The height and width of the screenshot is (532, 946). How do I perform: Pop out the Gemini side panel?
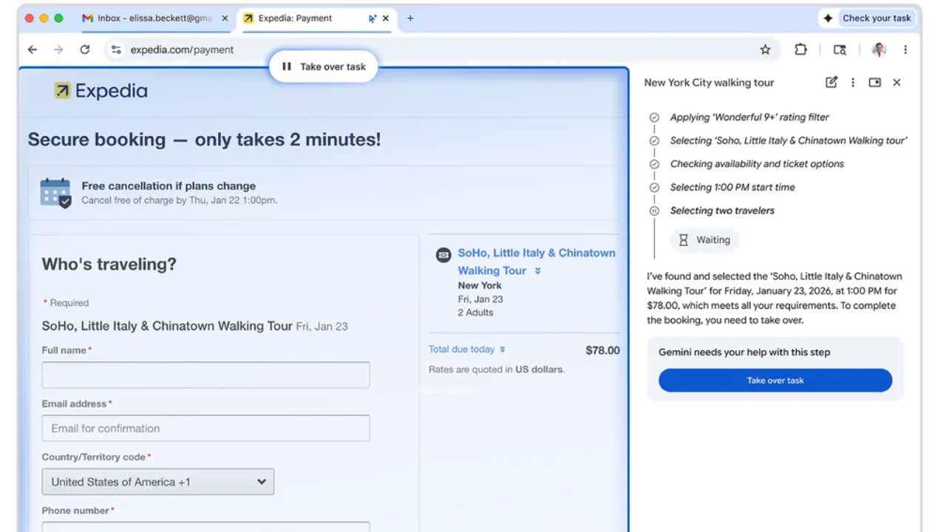(874, 82)
